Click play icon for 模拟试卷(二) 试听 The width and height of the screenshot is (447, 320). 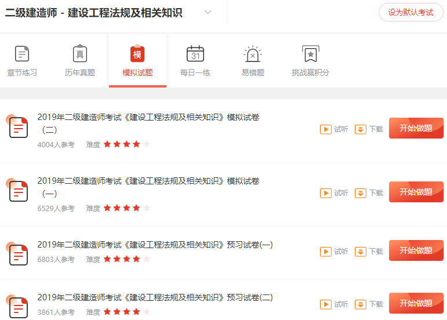tap(326, 129)
